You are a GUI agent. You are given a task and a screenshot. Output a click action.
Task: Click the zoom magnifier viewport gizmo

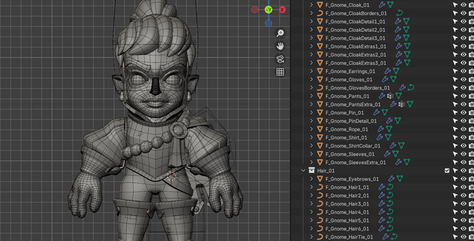[x=280, y=33]
